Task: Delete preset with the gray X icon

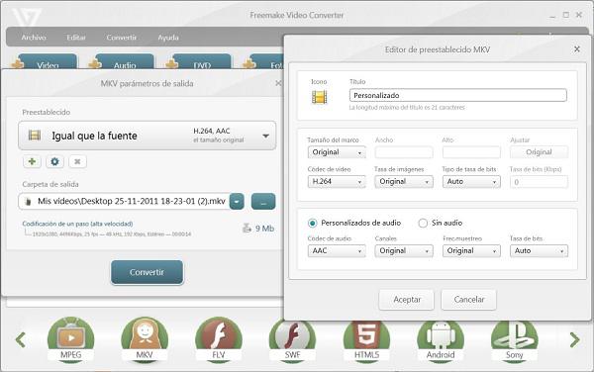Action: point(77,161)
